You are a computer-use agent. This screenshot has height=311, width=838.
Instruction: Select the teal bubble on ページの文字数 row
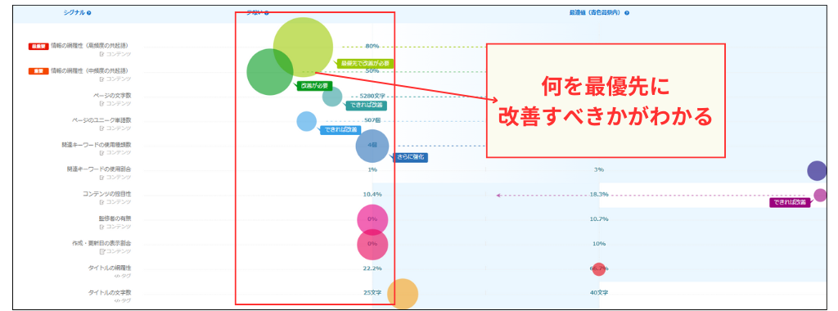[x=332, y=97]
